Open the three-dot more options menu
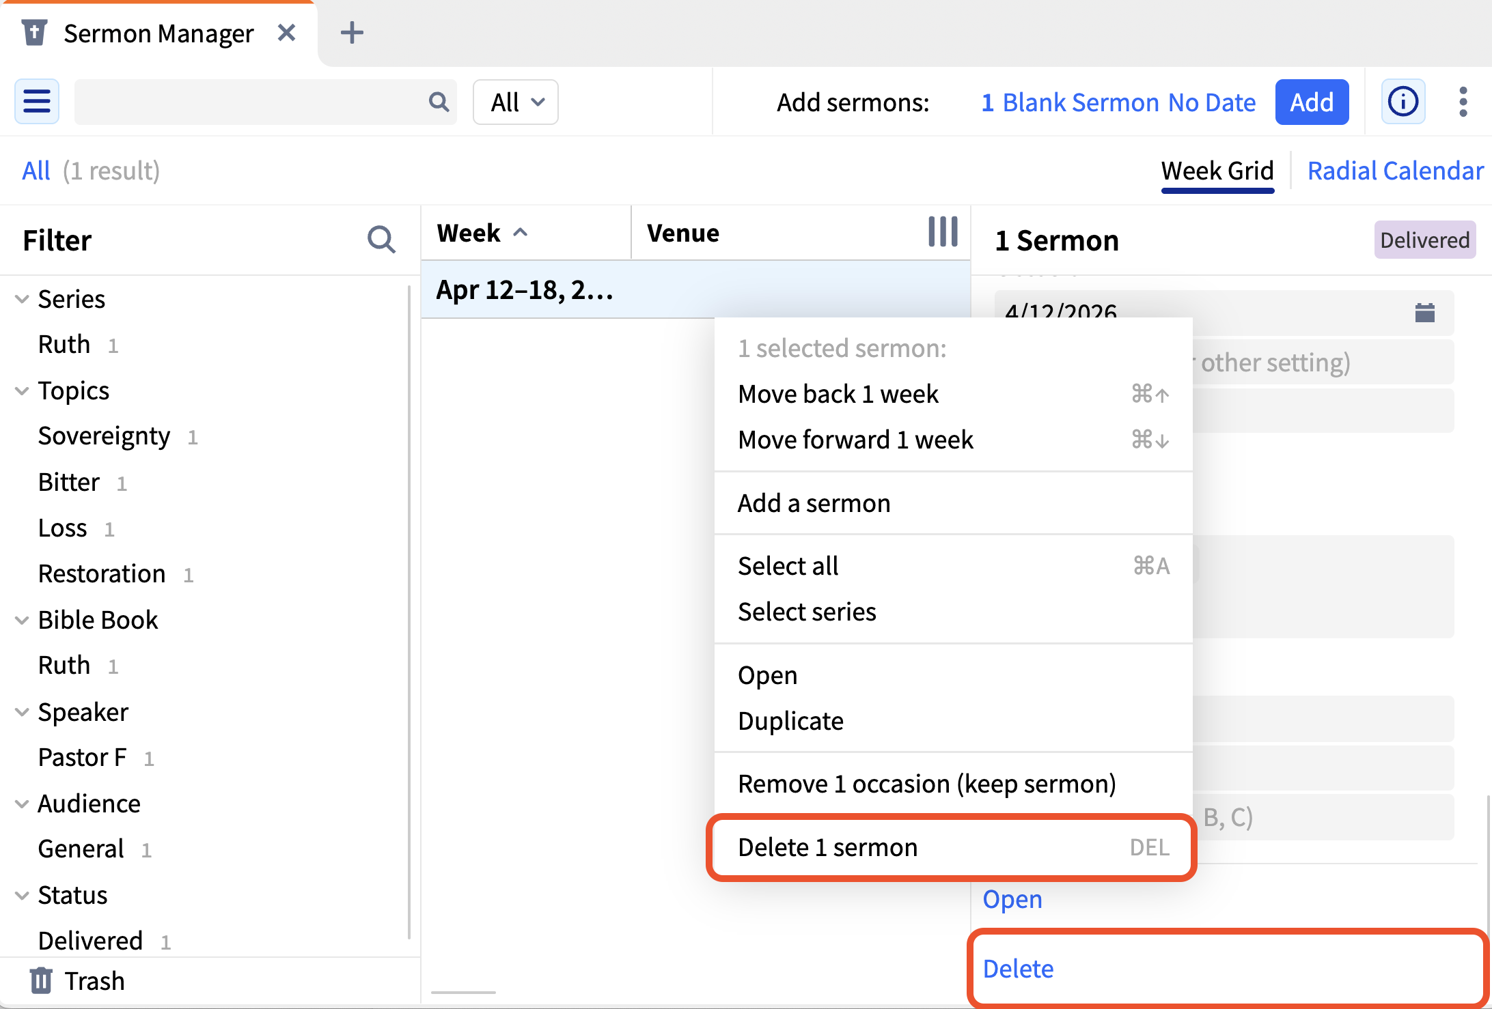Viewport: 1492px width, 1009px height. point(1463,102)
